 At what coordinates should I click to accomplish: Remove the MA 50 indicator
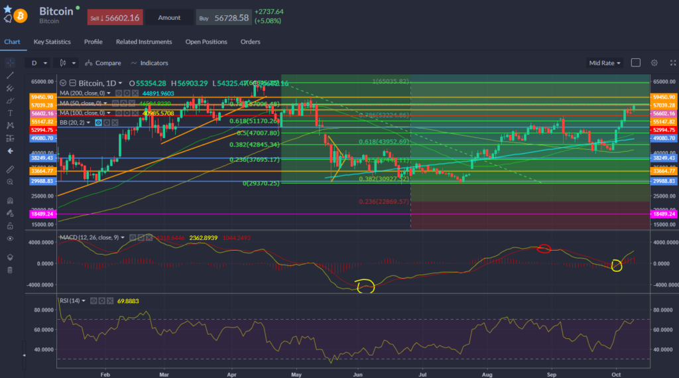coord(132,103)
